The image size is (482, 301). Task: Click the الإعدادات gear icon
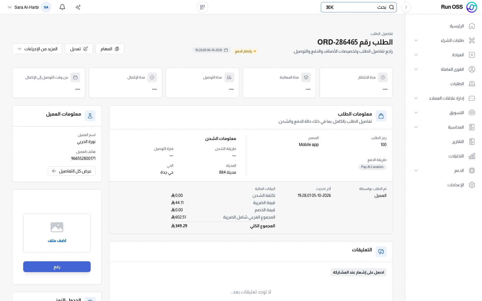pyautogui.click(x=472, y=185)
